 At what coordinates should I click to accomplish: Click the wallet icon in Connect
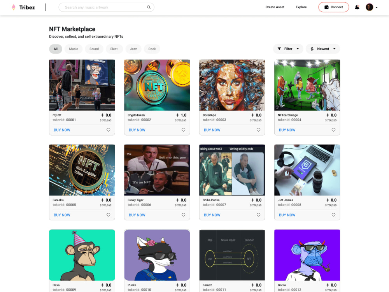point(326,7)
